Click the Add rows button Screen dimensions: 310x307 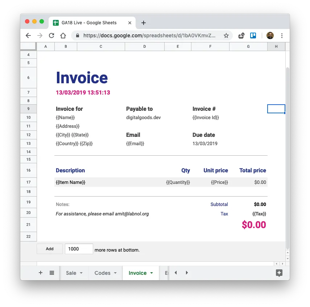49,249
